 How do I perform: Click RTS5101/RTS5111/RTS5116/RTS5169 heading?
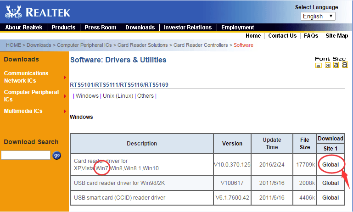(x=119, y=85)
